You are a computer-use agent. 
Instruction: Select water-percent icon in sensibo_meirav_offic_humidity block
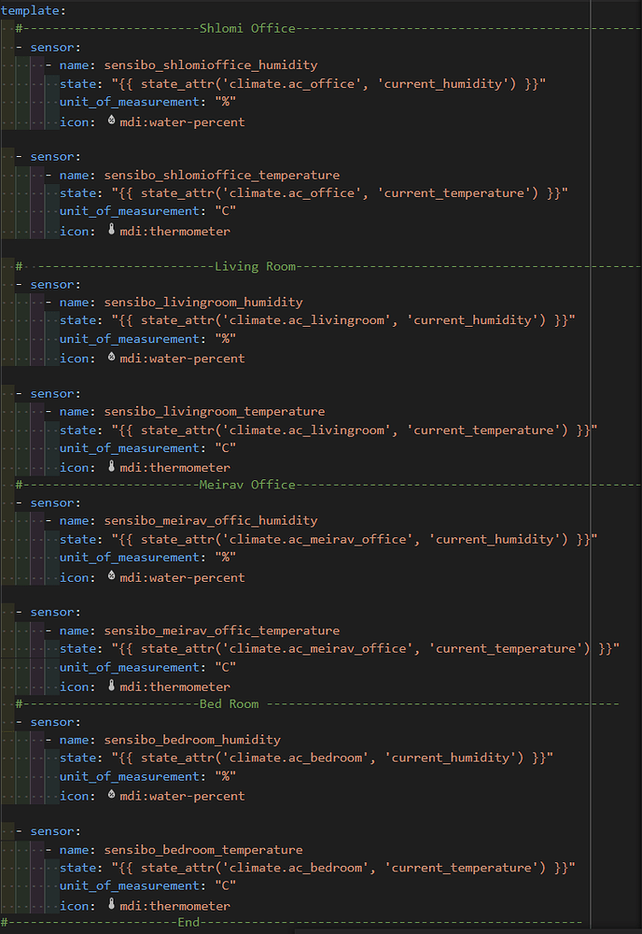[112, 576]
